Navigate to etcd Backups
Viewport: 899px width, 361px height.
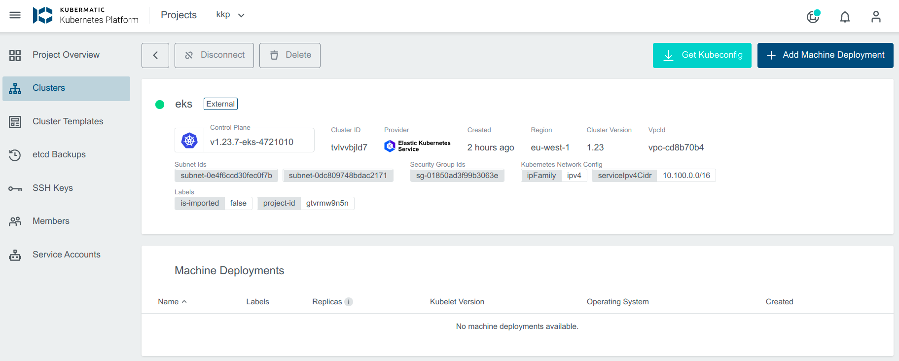point(59,154)
